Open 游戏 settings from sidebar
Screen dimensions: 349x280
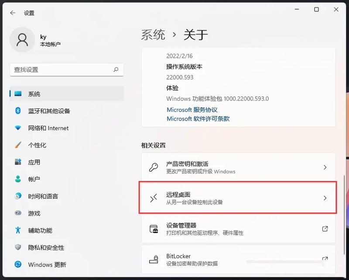35,213
